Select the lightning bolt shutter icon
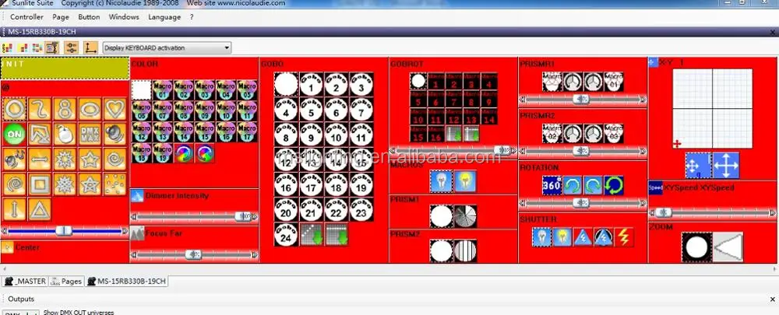The height and width of the screenshot is (315, 779). pyautogui.click(x=623, y=237)
